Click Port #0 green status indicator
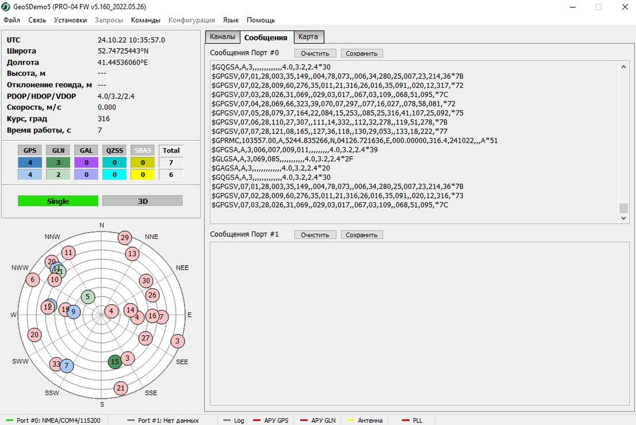Viewport: 636px width, 425px height. pos(9,421)
